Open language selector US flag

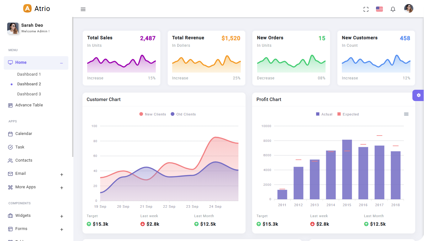tap(379, 9)
